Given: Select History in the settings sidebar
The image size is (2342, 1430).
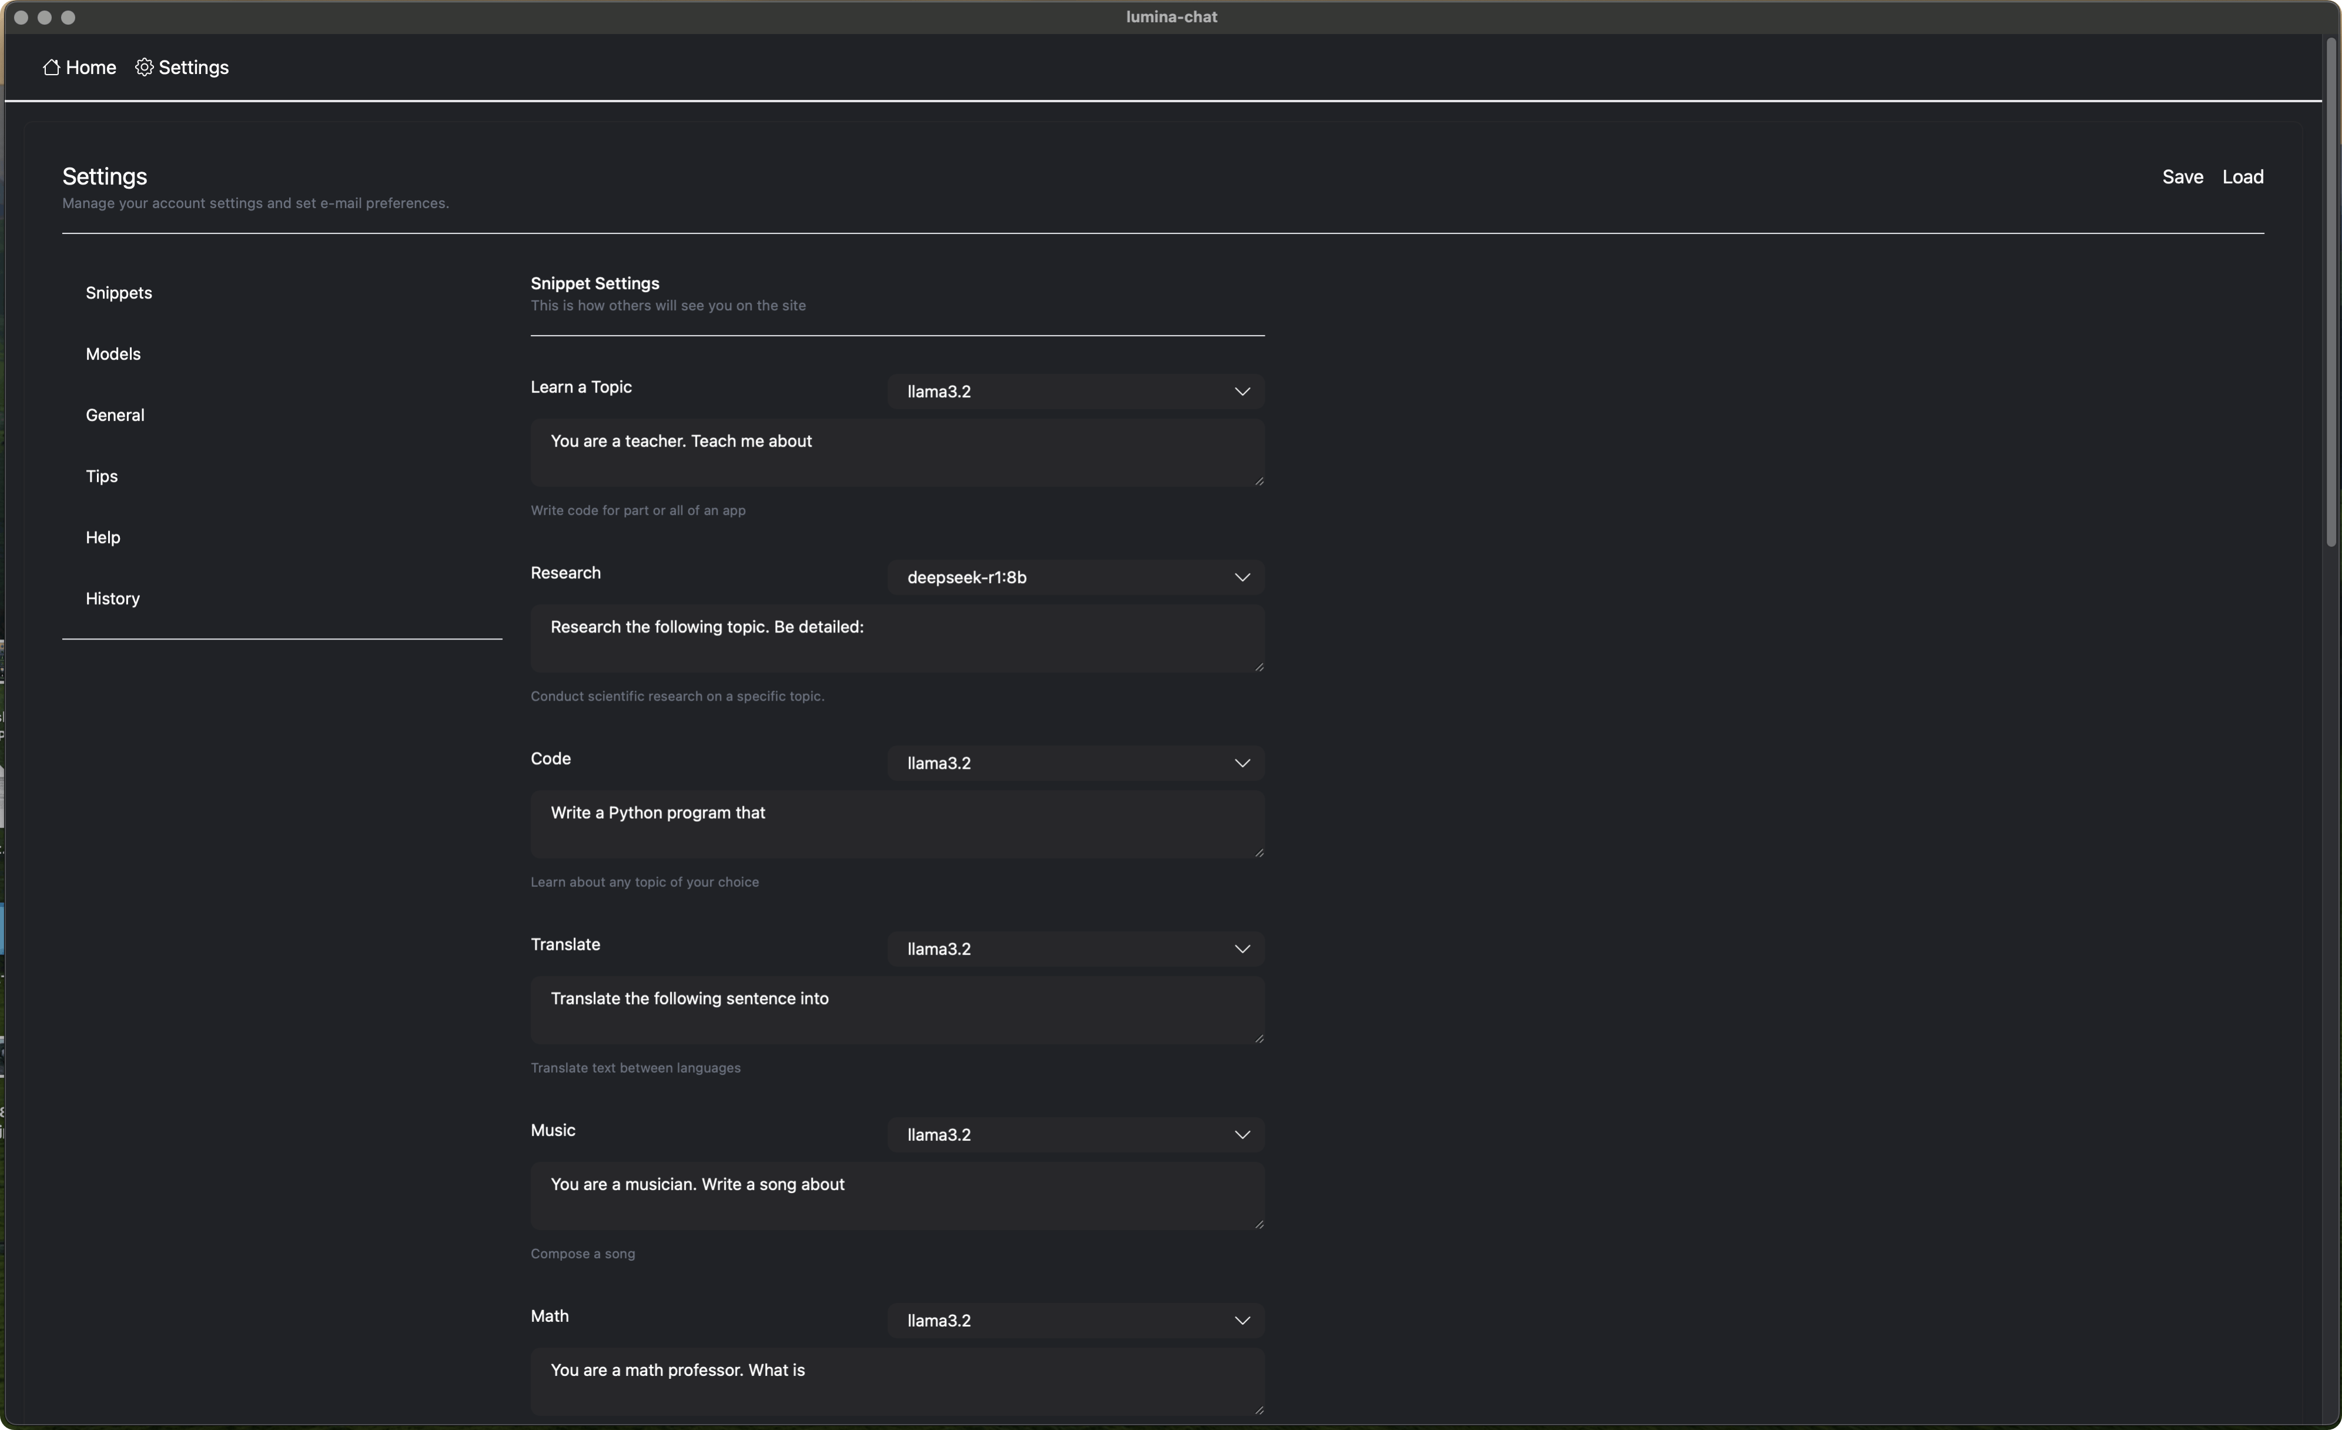Looking at the screenshot, I should coord(112,599).
